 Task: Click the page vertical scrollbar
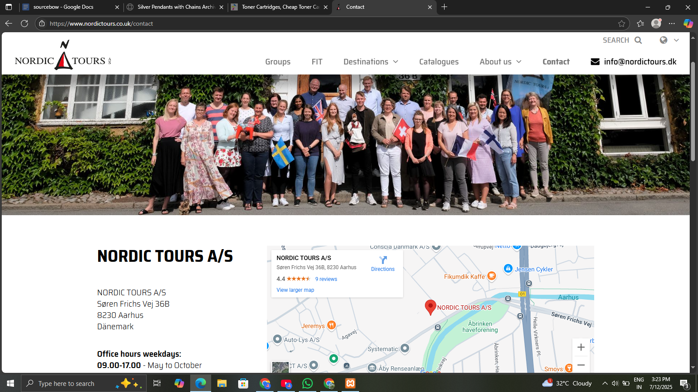[693, 111]
